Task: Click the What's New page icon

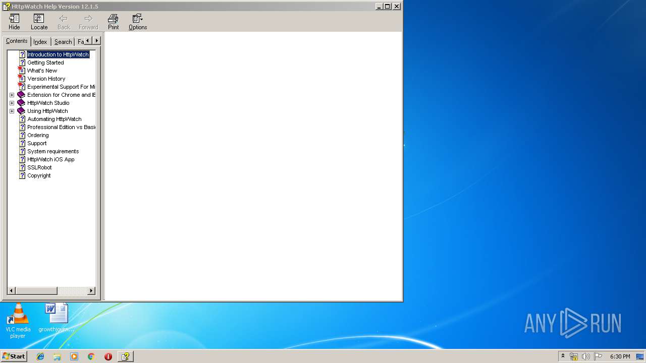Action: [22, 71]
